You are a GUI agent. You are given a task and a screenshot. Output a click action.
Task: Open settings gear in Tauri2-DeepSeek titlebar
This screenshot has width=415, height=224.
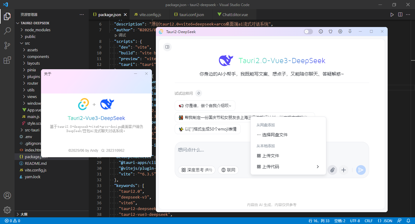(340, 32)
